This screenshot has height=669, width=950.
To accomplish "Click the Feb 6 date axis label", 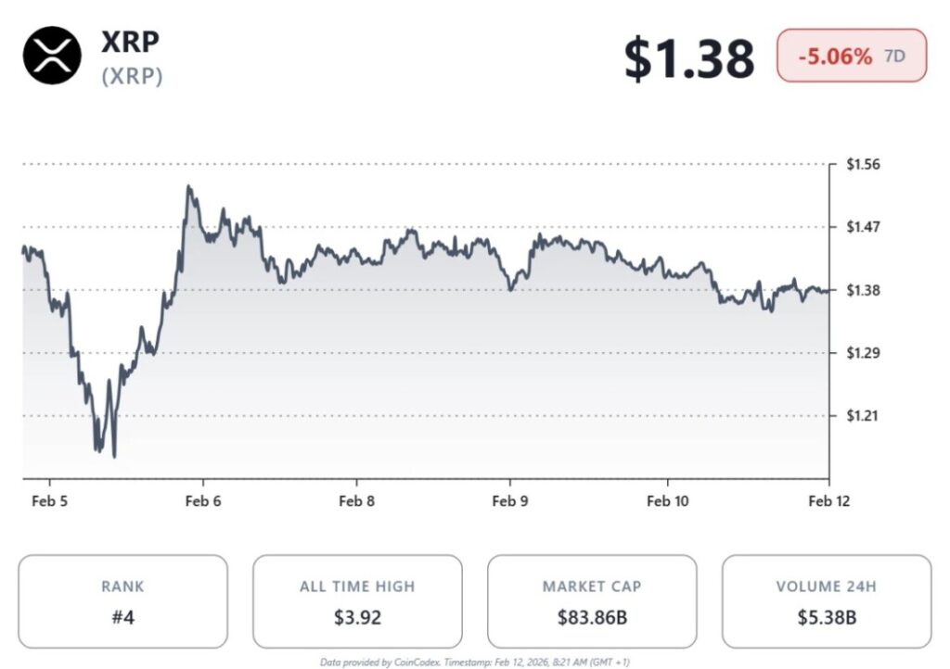I will [x=202, y=501].
